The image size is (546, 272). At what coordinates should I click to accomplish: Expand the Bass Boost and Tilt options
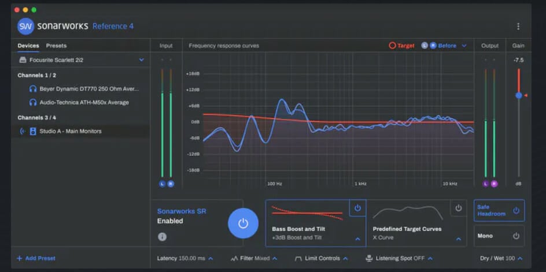(357, 239)
